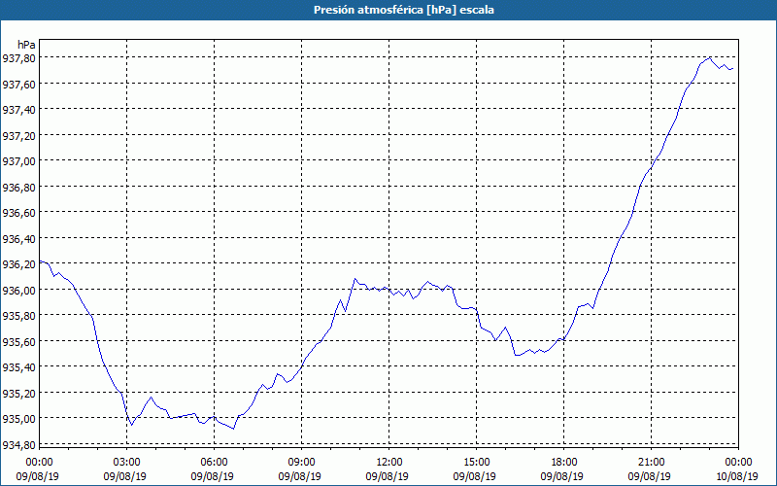The height and width of the screenshot is (486, 777).
Task: Click the 09:00 time axis label
Action: coord(301,463)
